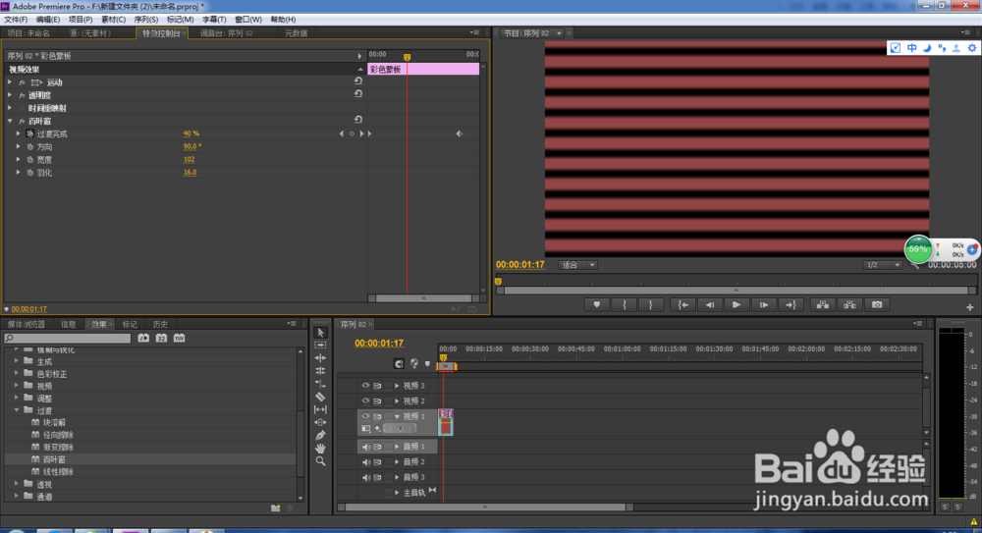This screenshot has width=982, height=533.
Task: Open button editor plus icon in monitor
Action: (969, 307)
